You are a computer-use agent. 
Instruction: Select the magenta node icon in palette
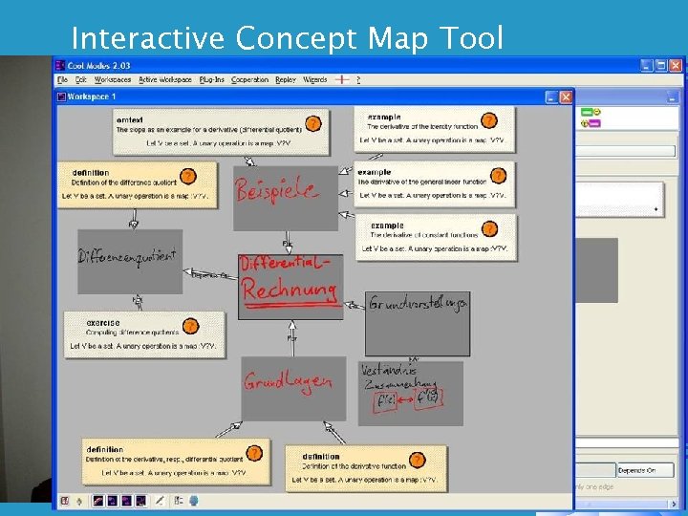point(591,123)
